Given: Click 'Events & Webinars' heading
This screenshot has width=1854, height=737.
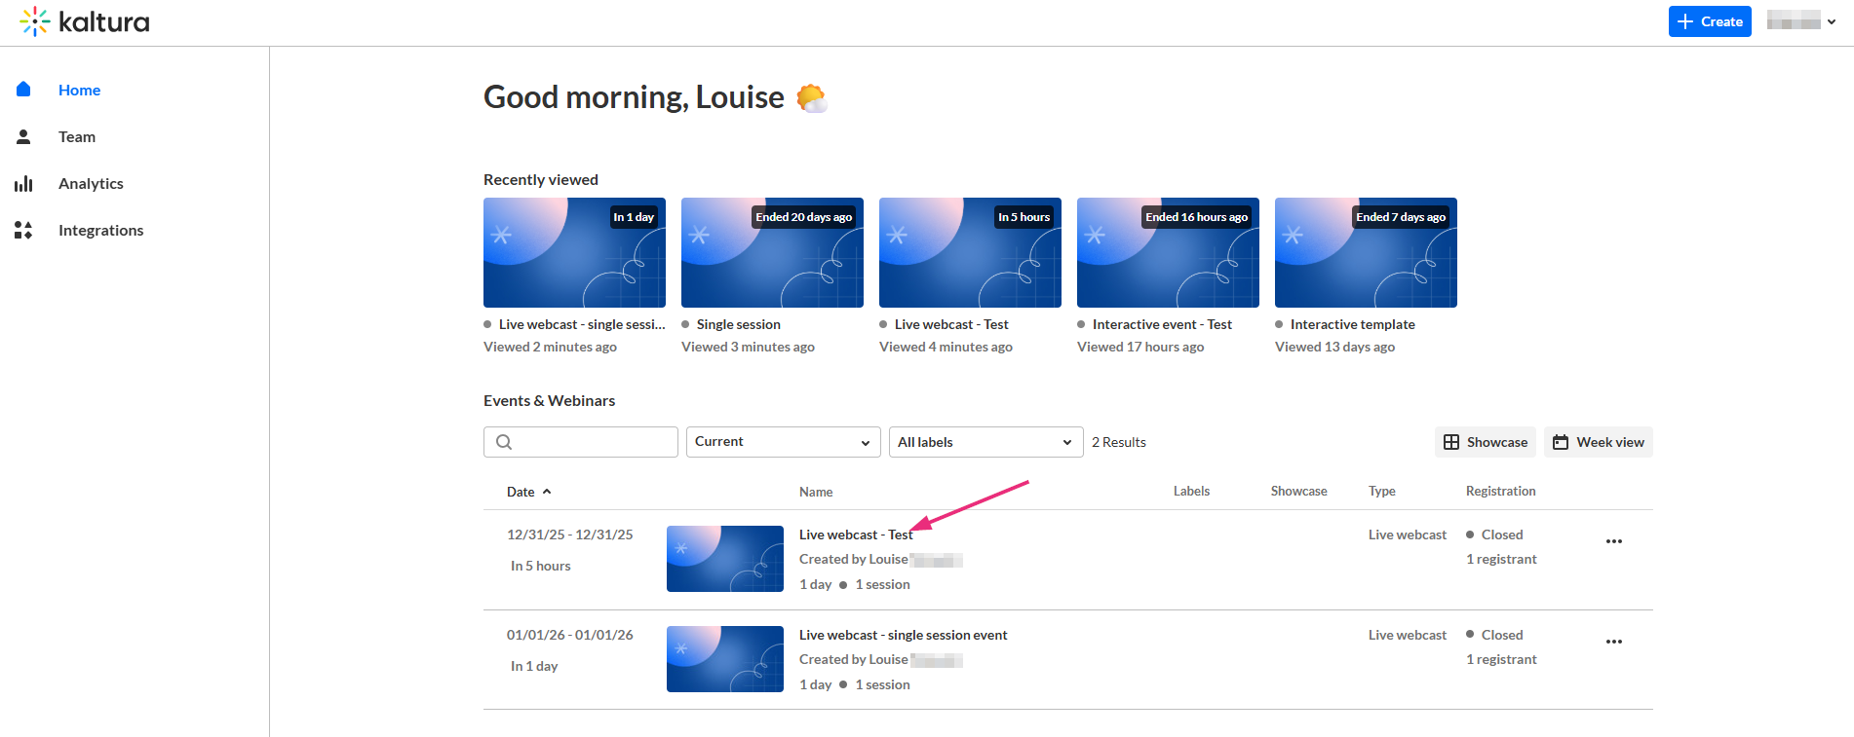Looking at the screenshot, I should pos(549,400).
